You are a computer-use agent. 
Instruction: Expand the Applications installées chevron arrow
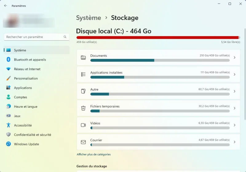click(x=234, y=74)
